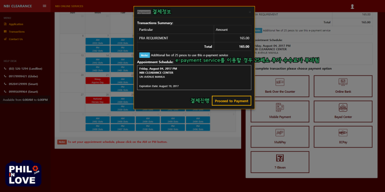Image resolution: width=385 pixels, height=192 pixels.
Task: Open the user profile icon in header
Action: pyautogui.click(x=352, y=7)
